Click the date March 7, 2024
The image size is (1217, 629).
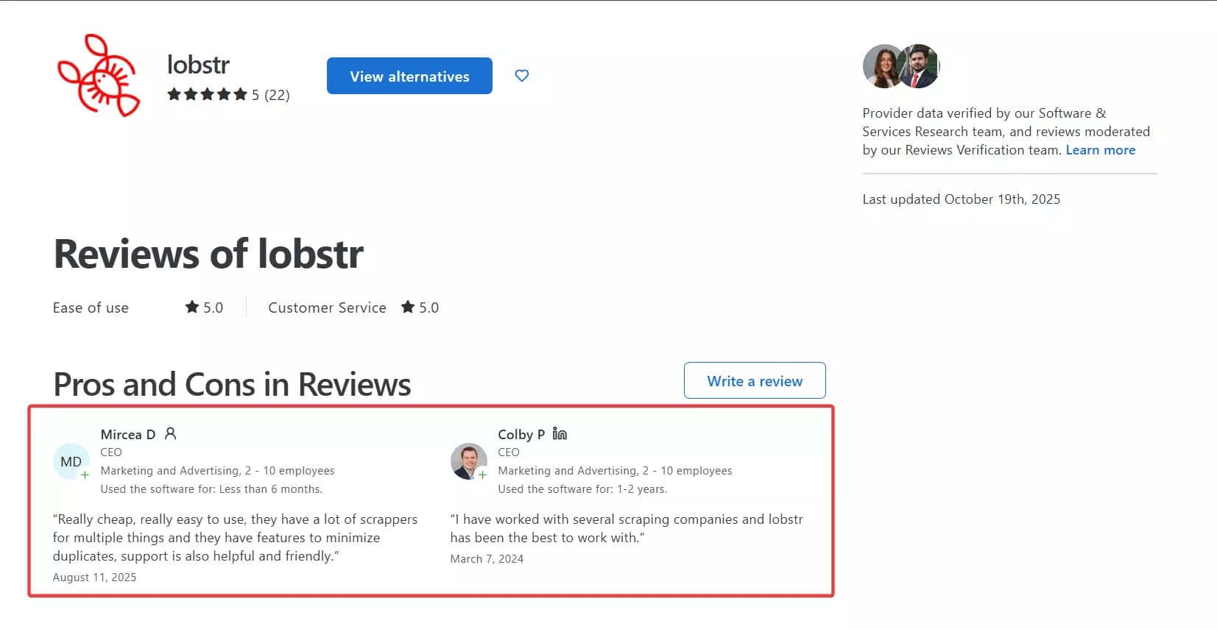pos(487,559)
